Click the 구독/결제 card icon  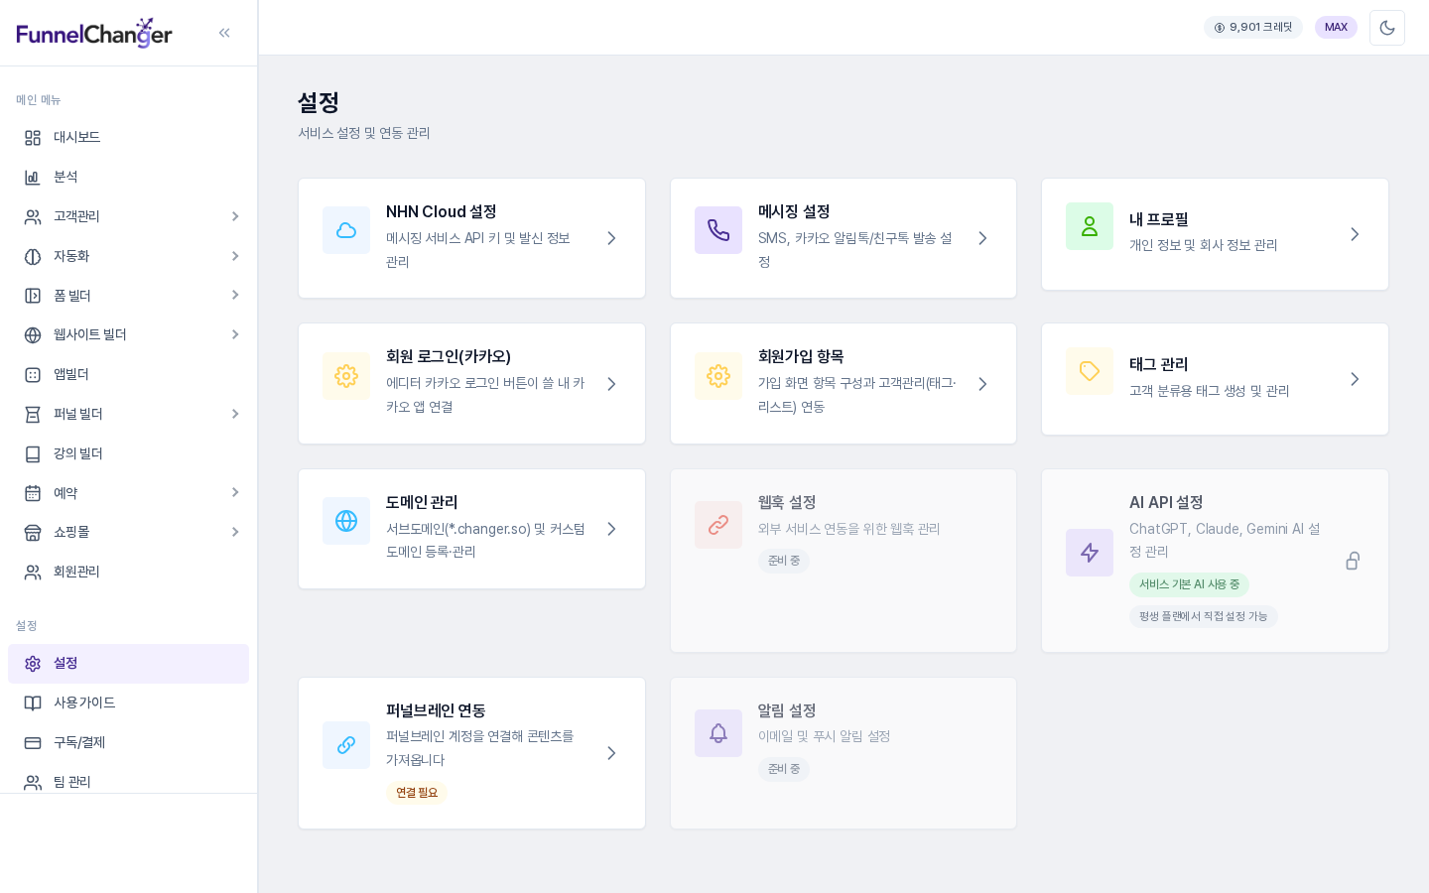tap(33, 743)
